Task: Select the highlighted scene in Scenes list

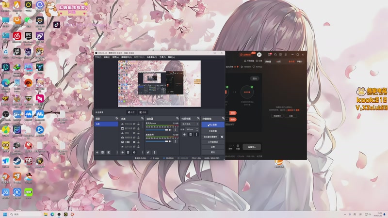Action: click(106, 124)
